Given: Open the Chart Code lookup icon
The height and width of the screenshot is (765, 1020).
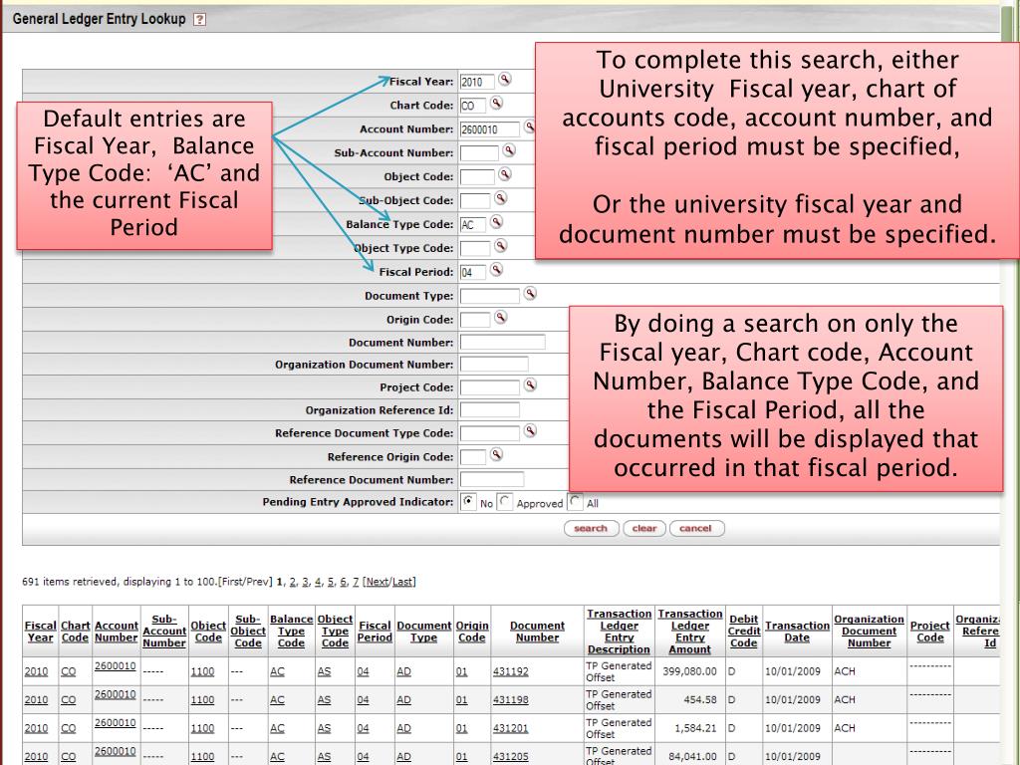Looking at the screenshot, I should 495,104.
